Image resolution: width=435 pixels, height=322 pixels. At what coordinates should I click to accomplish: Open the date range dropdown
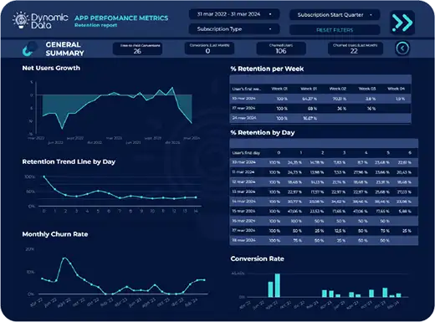click(234, 14)
